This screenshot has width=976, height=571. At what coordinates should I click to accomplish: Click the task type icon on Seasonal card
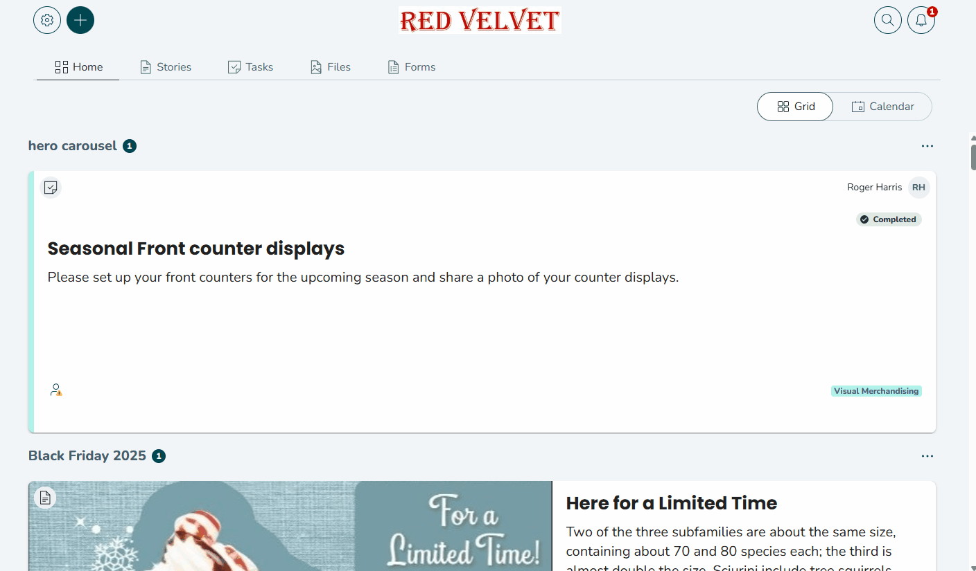click(51, 188)
